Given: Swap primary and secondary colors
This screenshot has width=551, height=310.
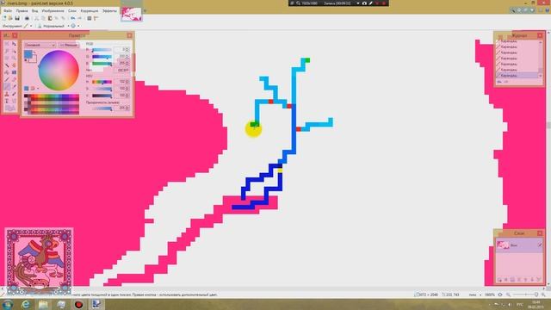Looking at the screenshot, I should 34,52.
